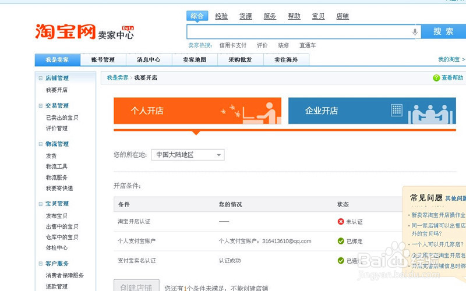Open 仓库中的宝贝 in the sidebar
466x291 pixels.
click(62, 237)
